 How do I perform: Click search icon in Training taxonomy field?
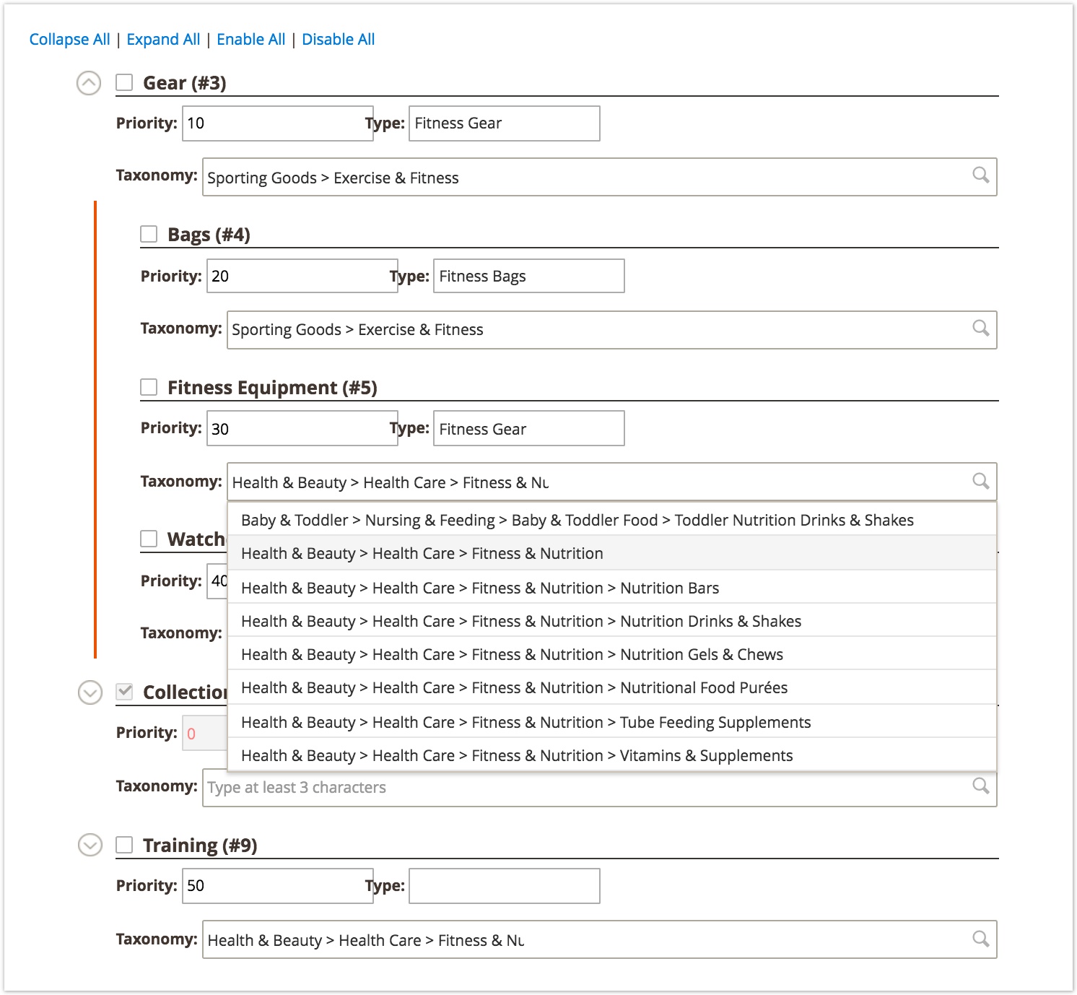[980, 939]
